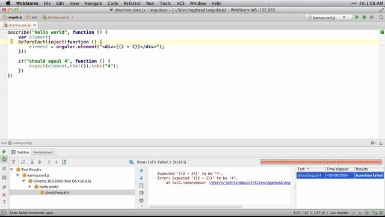
Task: Click the Debug bug icon in top toolbar
Action: (x=364, y=17)
